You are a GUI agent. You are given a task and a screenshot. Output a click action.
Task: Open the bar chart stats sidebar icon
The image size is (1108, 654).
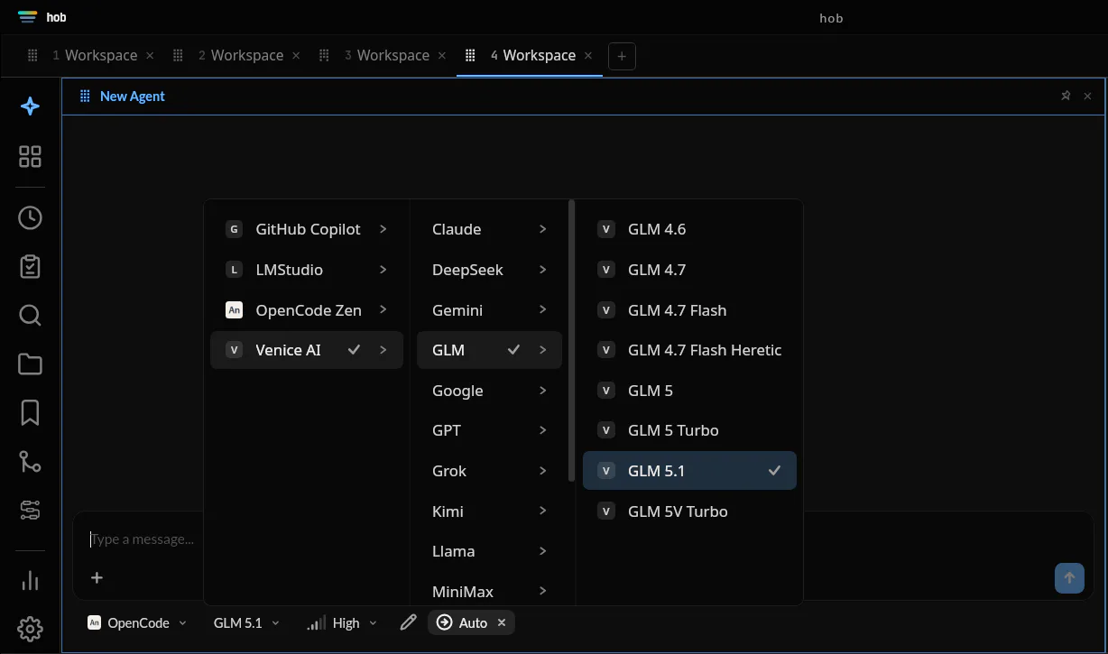coord(30,580)
